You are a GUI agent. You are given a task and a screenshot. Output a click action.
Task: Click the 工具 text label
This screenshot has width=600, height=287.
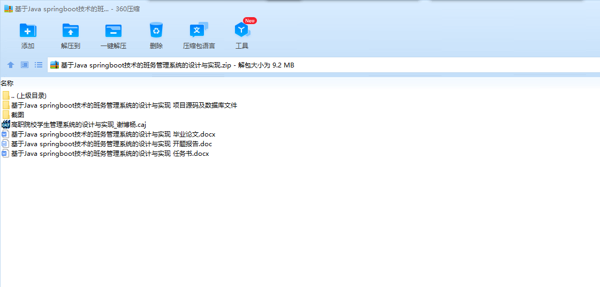tap(242, 46)
